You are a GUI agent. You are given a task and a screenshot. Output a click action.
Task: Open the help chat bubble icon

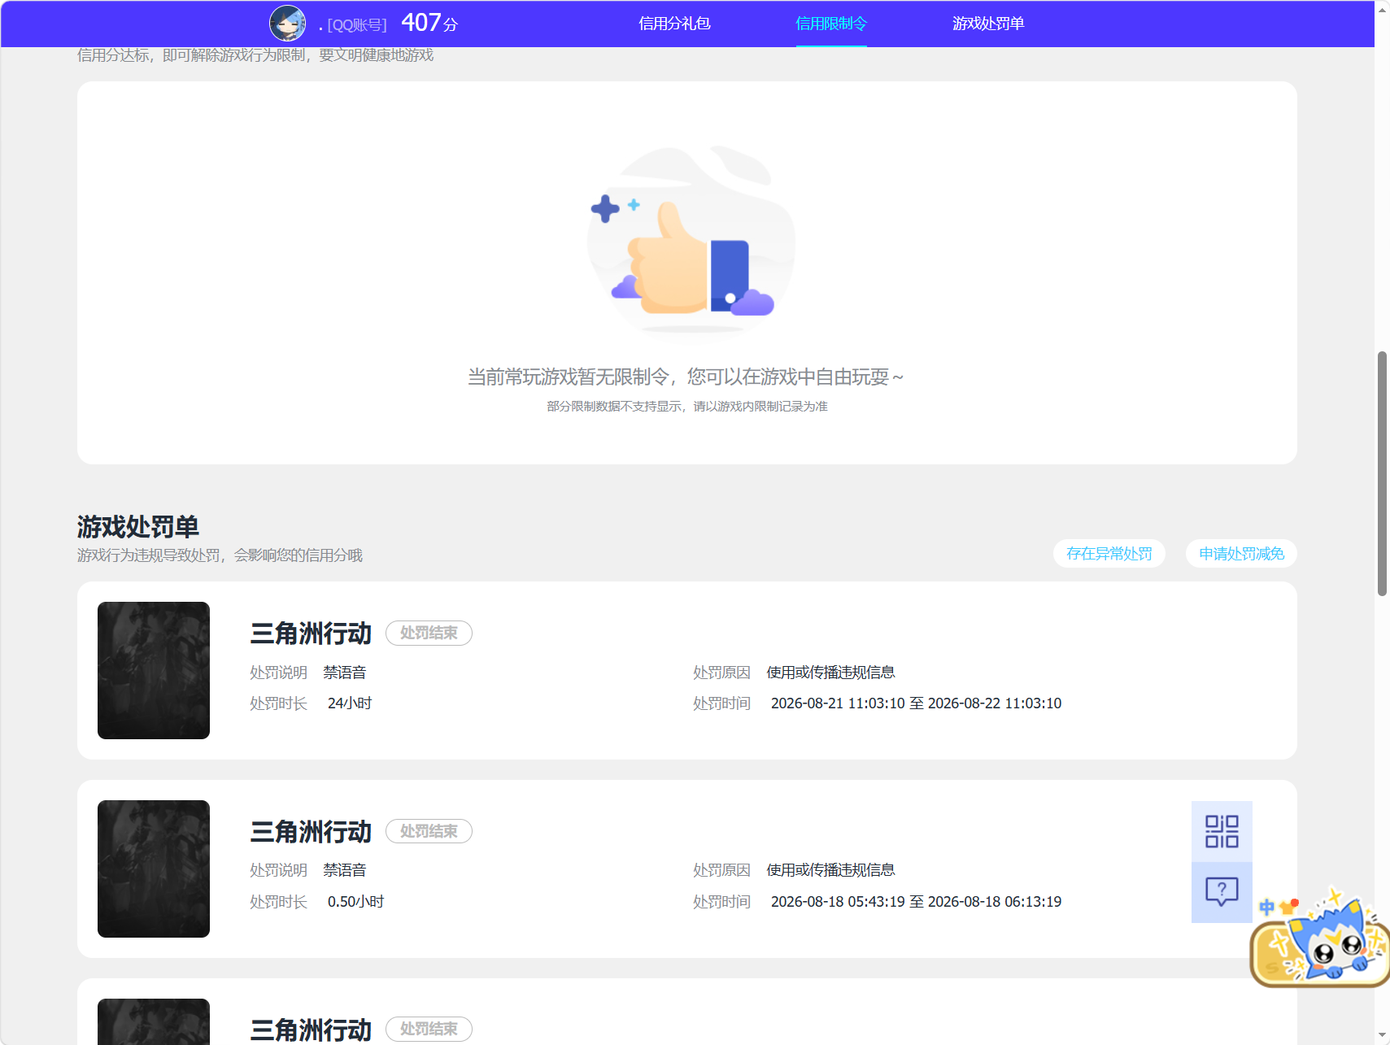pyautogui.click(x=1222, y=892)
